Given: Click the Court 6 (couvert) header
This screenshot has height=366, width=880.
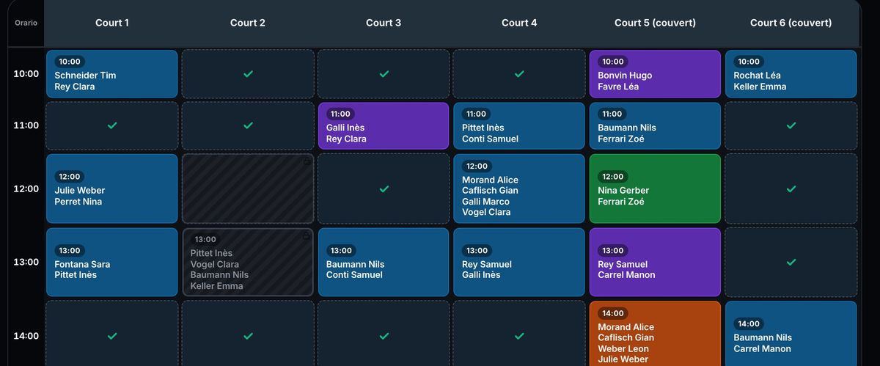Looking at the screenshot, I should coord(791,23).
